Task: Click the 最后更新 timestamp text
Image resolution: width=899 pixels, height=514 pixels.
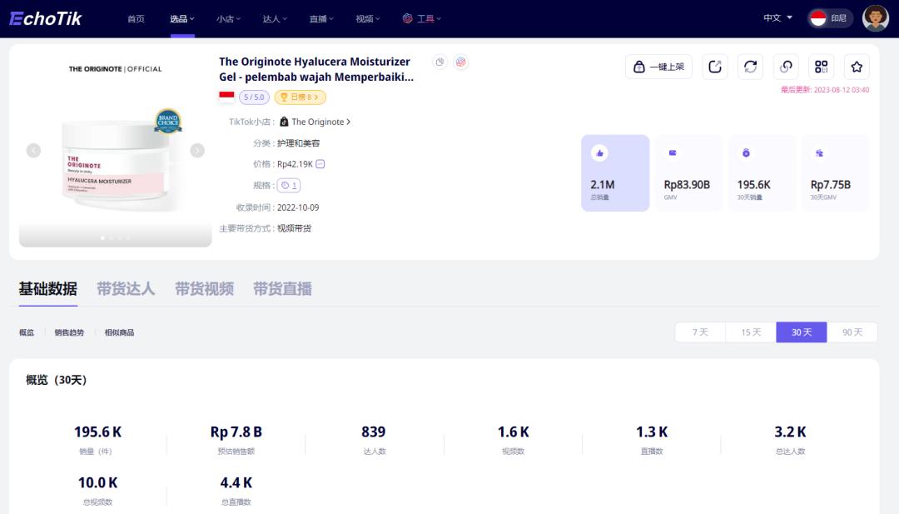Action: [x=825, y=90]
